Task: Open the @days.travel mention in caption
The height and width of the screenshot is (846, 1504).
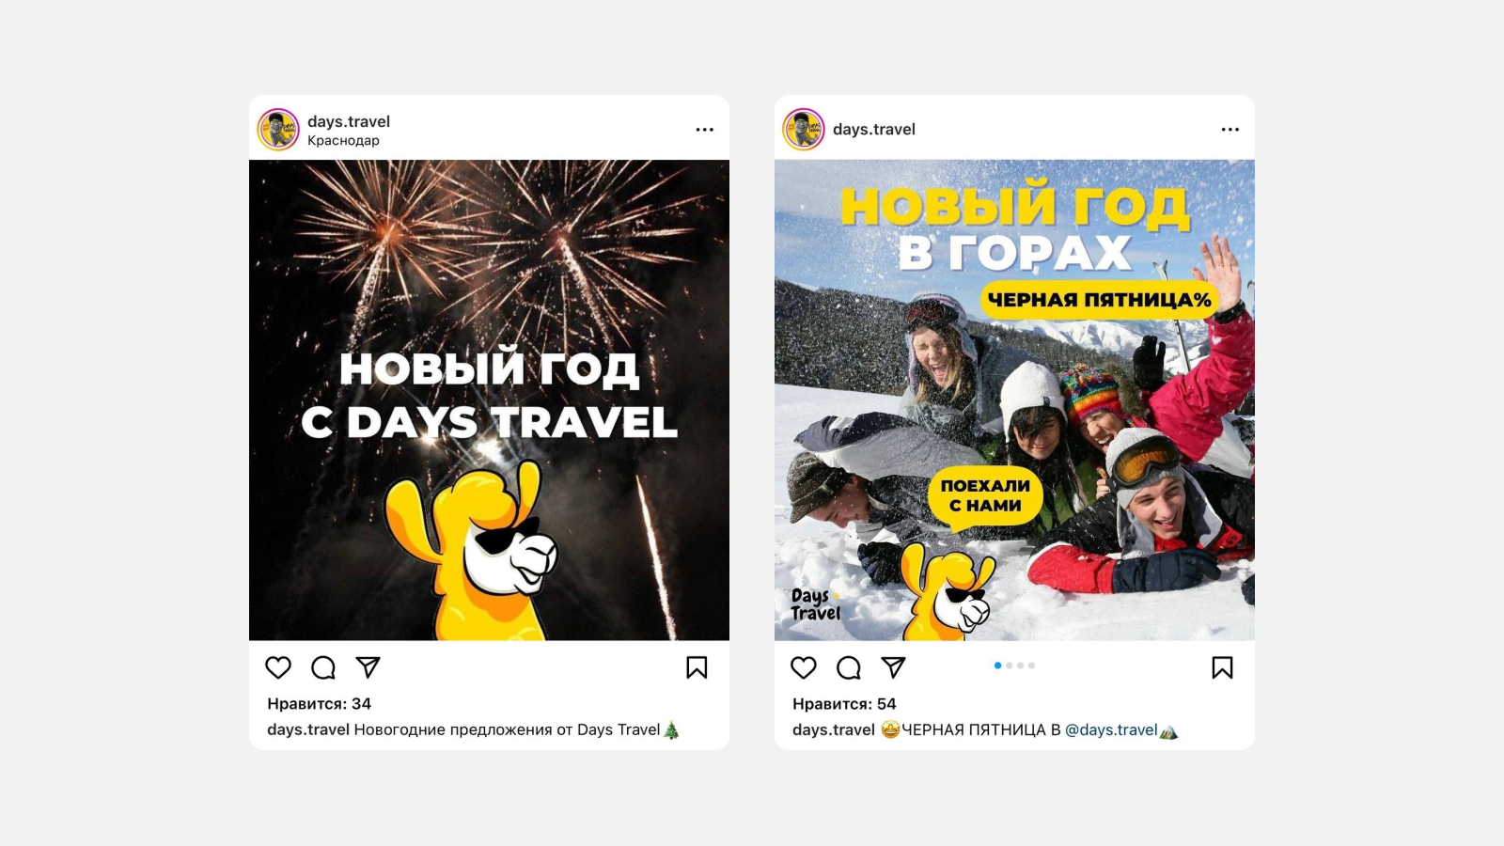Action: point(1111,730)
